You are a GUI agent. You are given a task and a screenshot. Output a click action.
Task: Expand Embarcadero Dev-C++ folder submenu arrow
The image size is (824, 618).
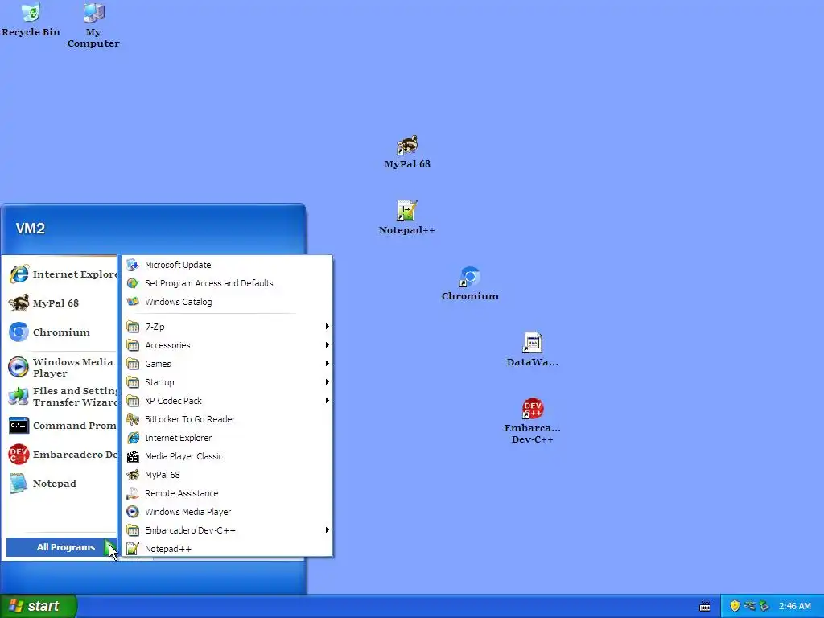pyautogui.click(x=327, y=530)
